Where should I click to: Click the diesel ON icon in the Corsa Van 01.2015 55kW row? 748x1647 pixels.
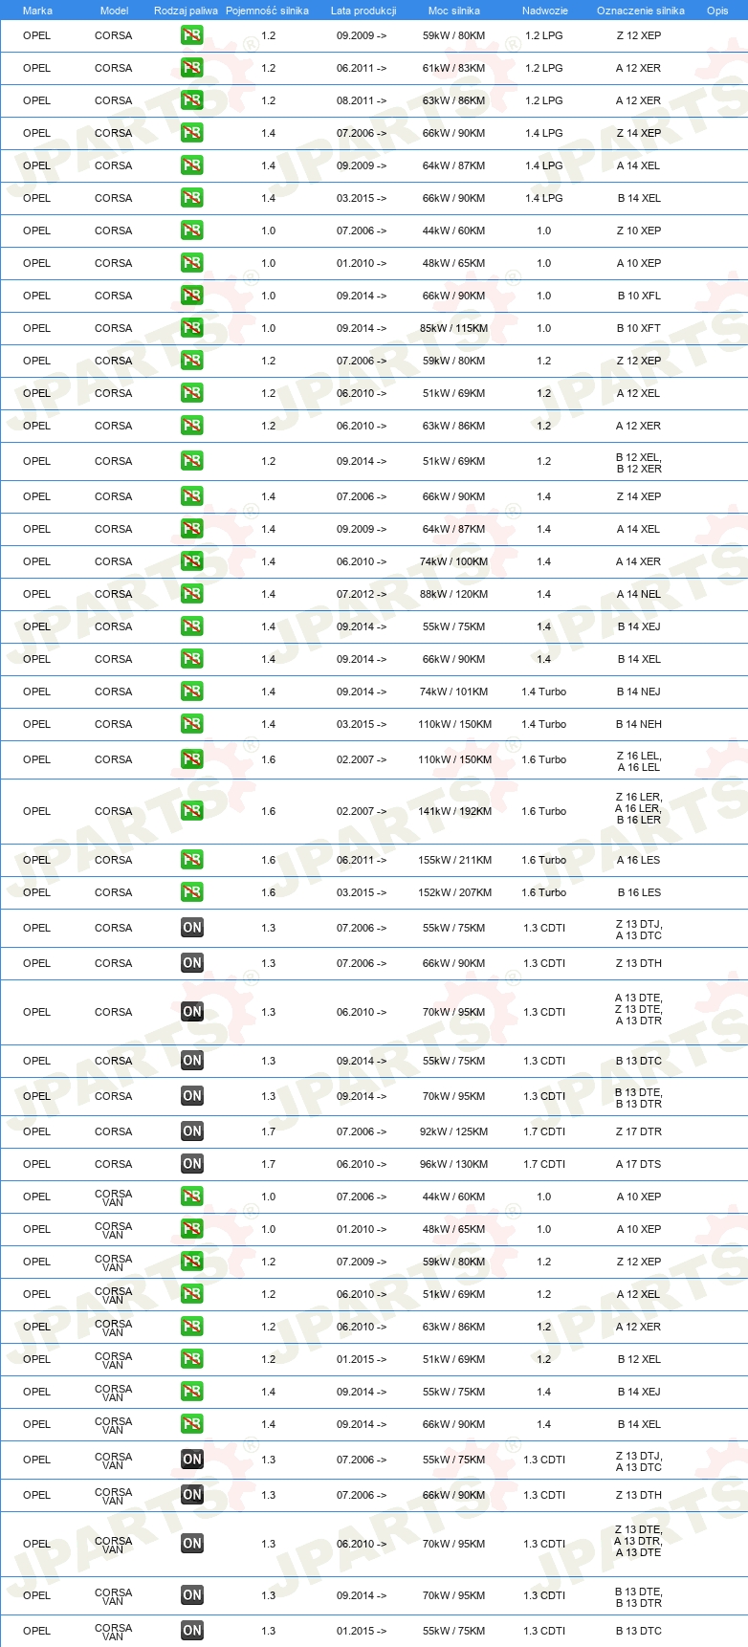coord(191,1631)
